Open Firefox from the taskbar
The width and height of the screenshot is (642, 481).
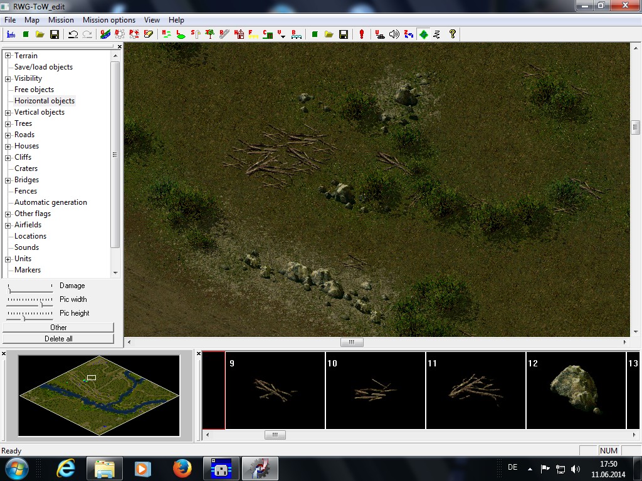click(182, 468)
